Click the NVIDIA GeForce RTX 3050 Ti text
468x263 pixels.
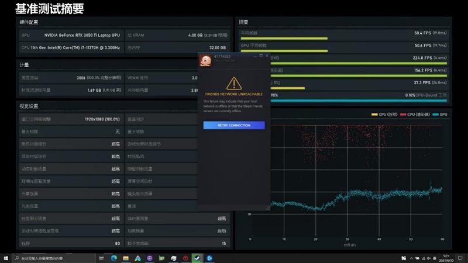[82, 35]
